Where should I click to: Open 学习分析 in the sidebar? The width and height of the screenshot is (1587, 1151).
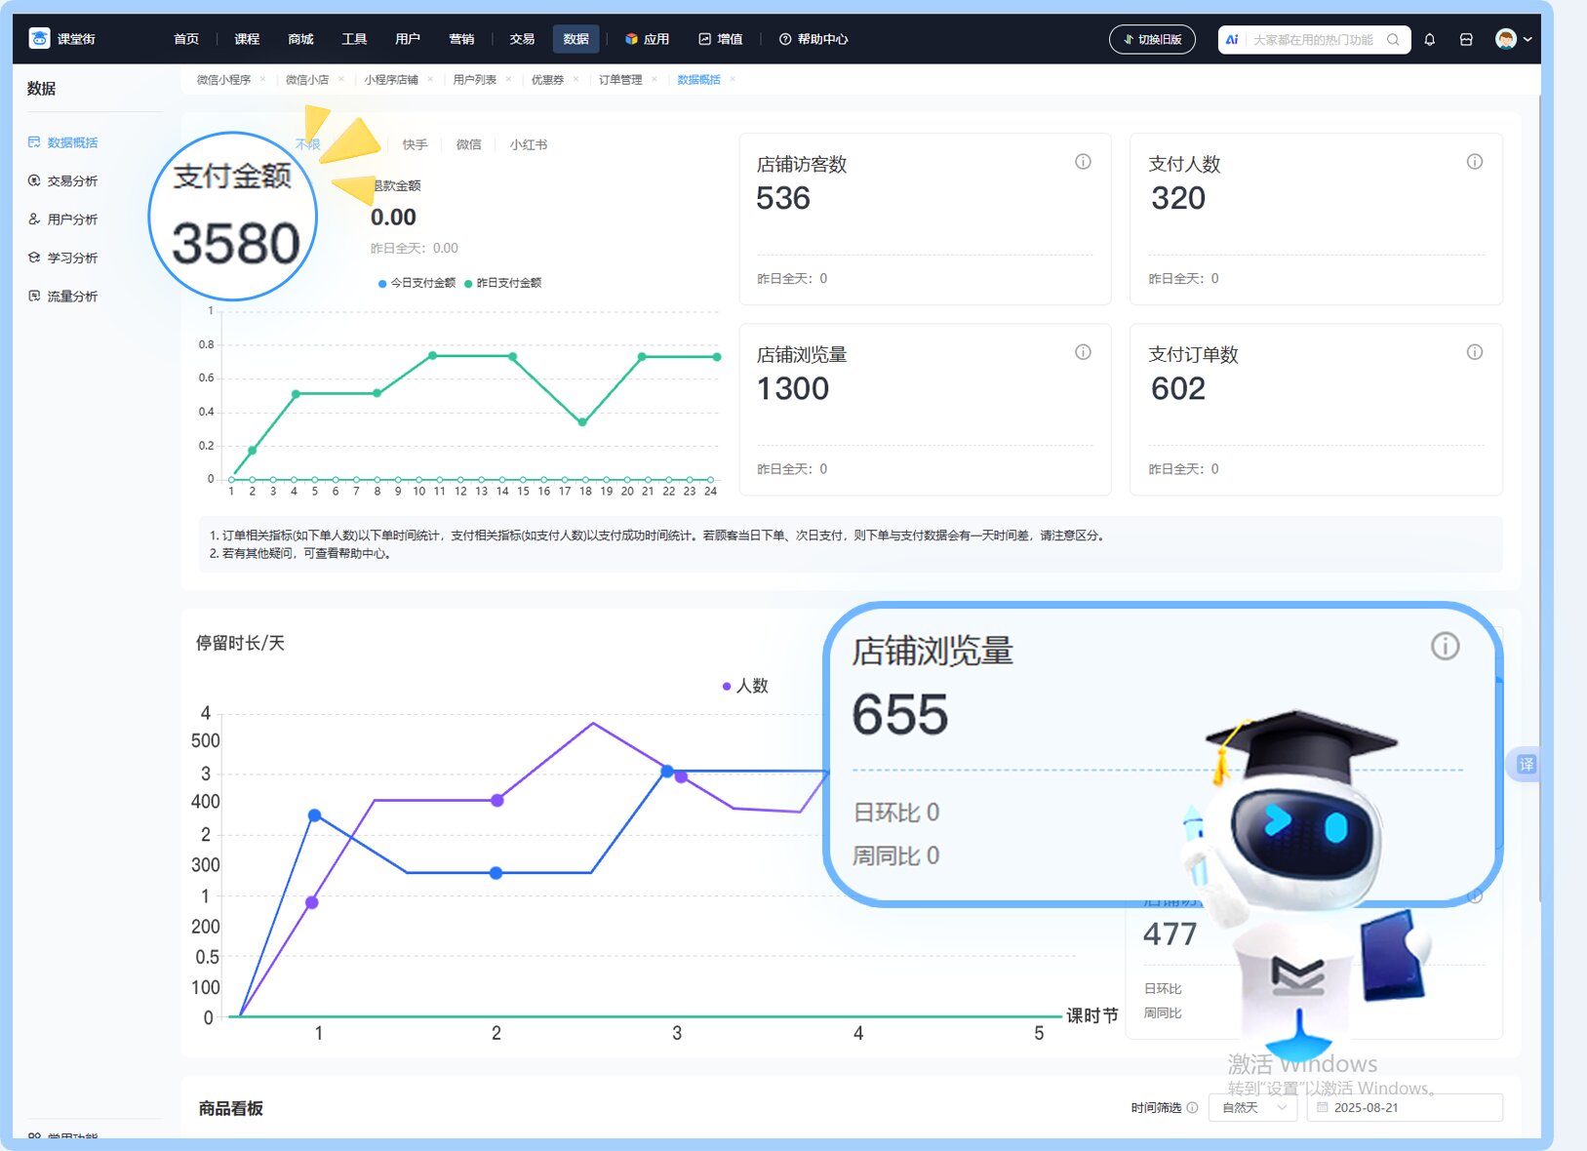[x=63, y=258]
